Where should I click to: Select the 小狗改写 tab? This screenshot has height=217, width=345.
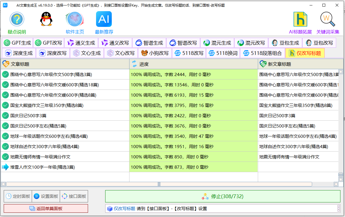click(155, 53)
